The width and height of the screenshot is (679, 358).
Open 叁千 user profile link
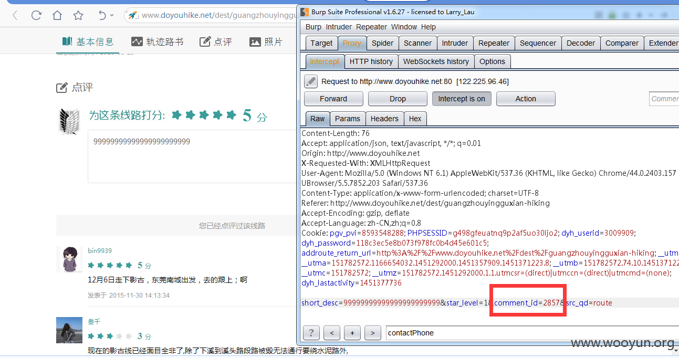pyautogui.click(x=93, y=321)
